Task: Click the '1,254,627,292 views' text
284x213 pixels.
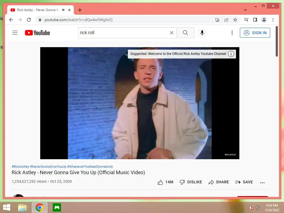Action: tap(29, 181)
